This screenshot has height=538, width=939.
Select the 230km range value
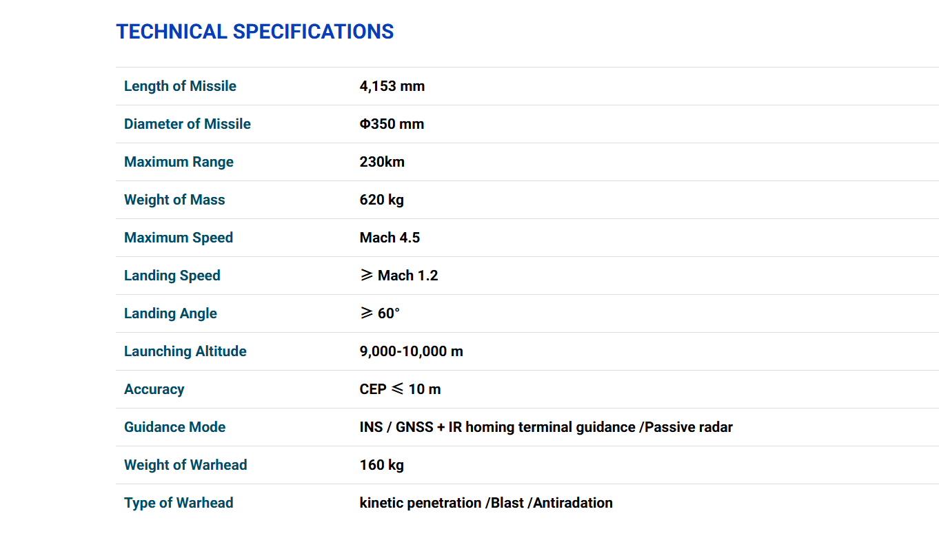click(382, 162)
